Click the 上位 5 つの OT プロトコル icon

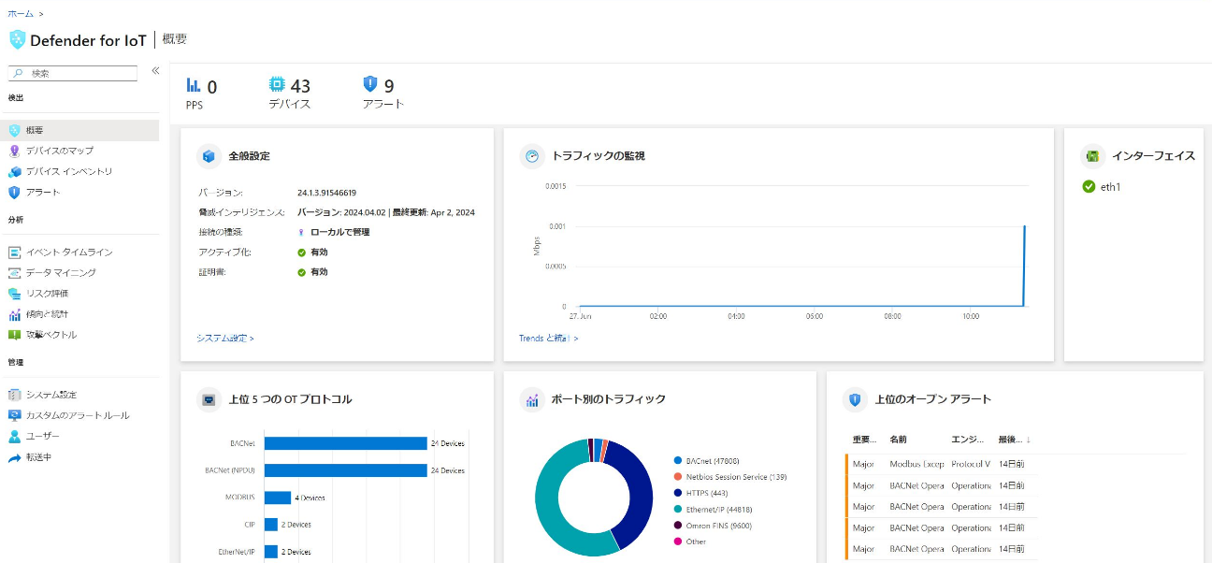(x=209, y=399)
